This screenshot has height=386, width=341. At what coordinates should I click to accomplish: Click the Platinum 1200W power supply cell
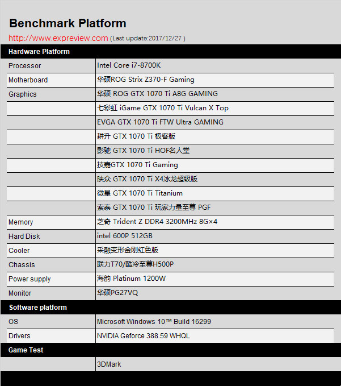[214, 279]
